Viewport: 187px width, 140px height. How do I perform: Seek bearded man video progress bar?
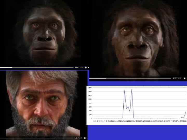pos(36,138)
